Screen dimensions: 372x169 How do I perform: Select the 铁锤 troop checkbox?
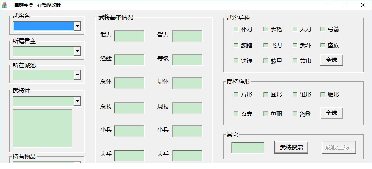[236, 60]
